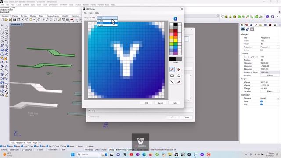Select the paint bucket fill tool

pyautogui.click(x=179, y=69)
